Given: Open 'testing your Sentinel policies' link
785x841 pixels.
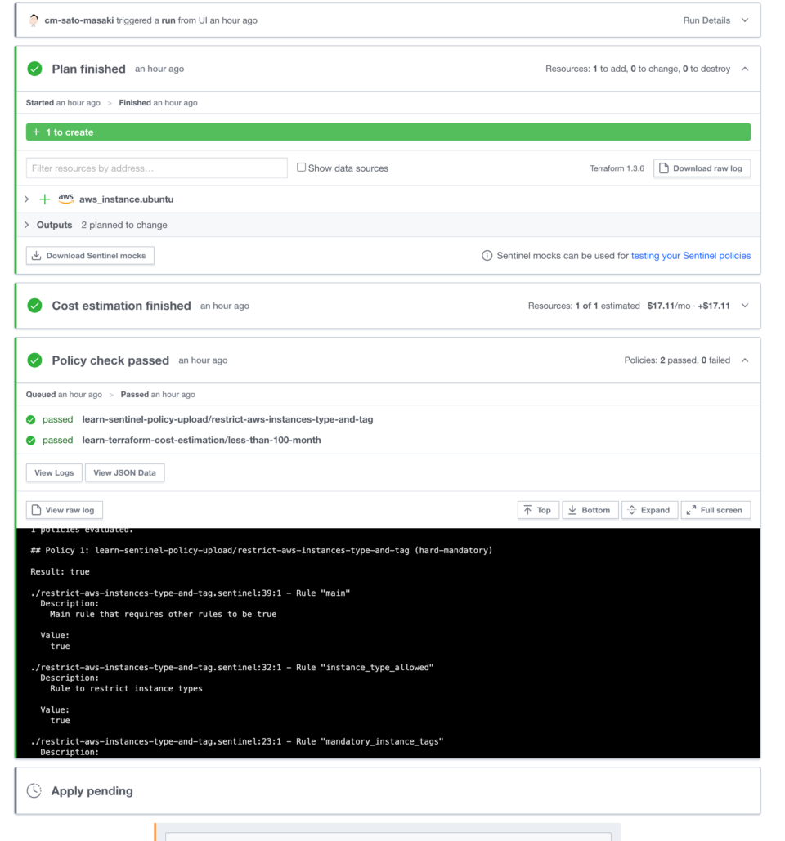Looking at the screenshot, I should 691,256.
